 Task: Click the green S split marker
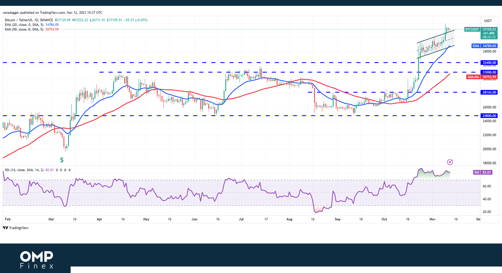coord(62,160)
